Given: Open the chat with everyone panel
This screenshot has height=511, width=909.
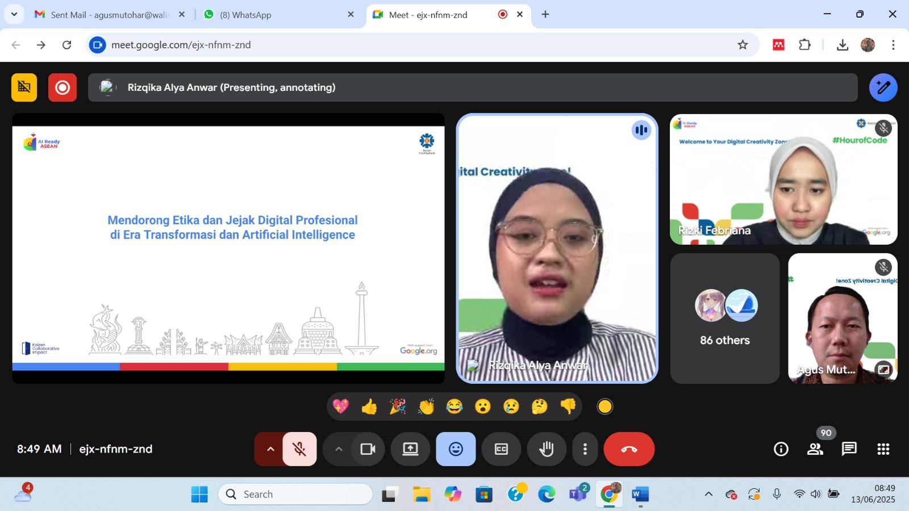Looking at the screenshot, I should 849,449.
